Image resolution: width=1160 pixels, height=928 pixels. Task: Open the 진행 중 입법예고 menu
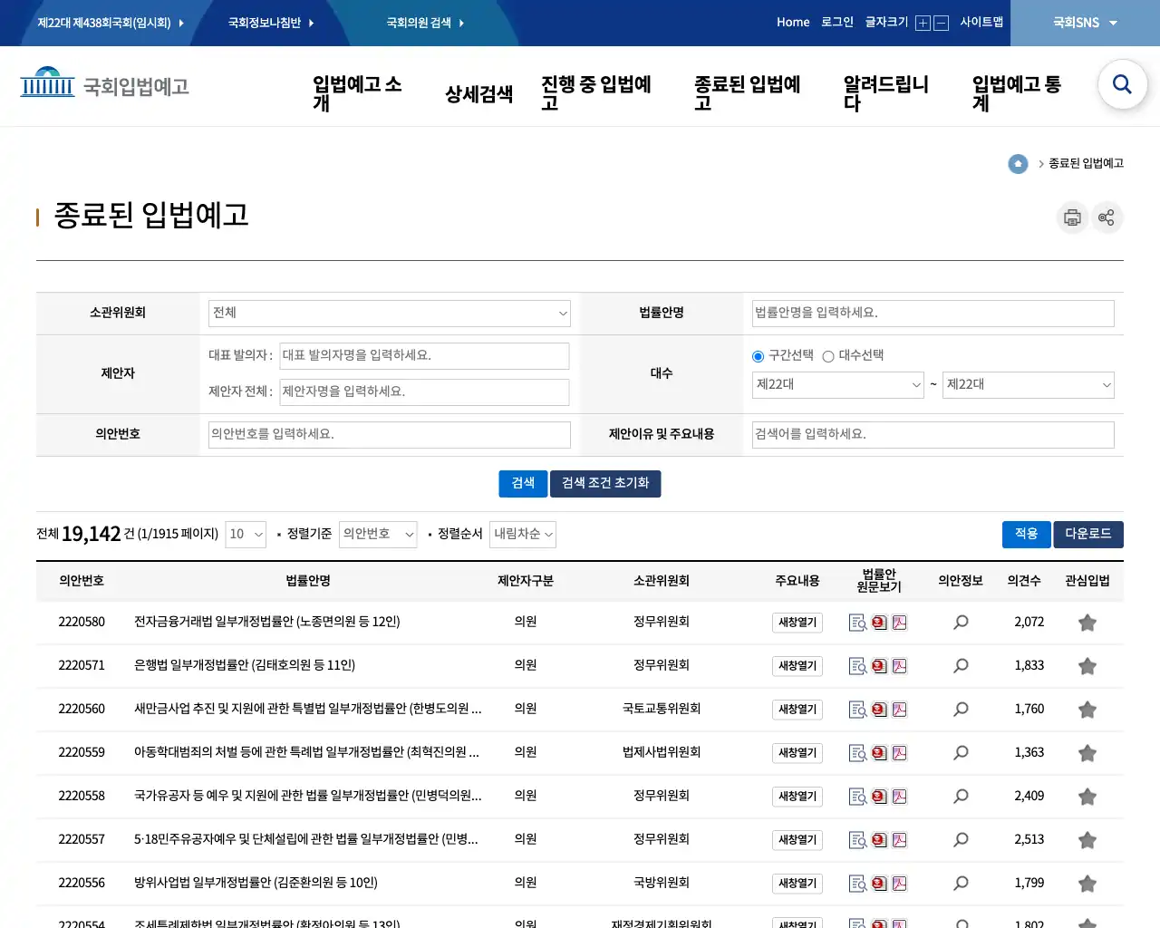click(x=596, y=93)
